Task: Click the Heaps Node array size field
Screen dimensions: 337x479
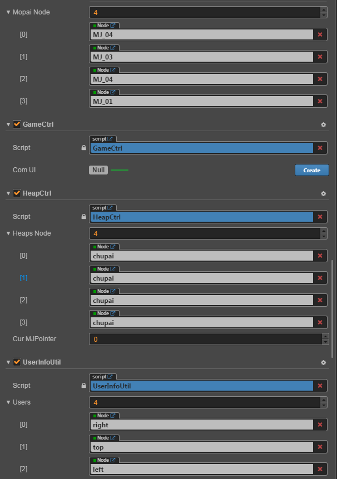Action: tap(204, 233)
